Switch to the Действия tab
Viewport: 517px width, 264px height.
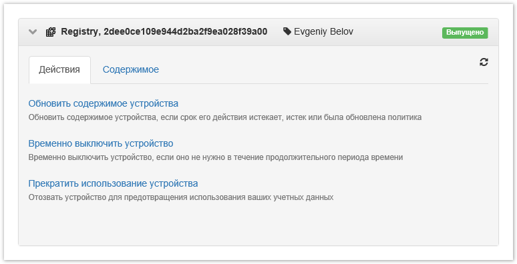(59, 69)
